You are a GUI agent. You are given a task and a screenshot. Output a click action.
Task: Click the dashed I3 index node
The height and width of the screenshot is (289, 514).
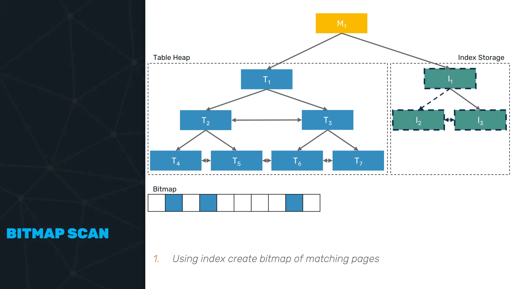(x=480, y=120)
